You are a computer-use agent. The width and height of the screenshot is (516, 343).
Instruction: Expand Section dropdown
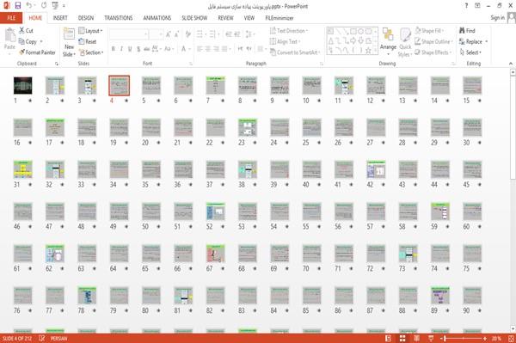(91, 52)
